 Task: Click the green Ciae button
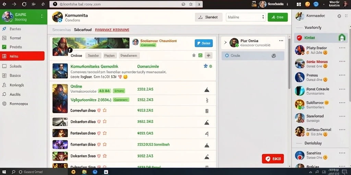click(x=278, y=17)
